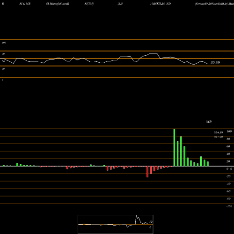This screenshot has width=234, height=234.
Task: Click the value 12 in mini chart
Action: tap(151, 222)
